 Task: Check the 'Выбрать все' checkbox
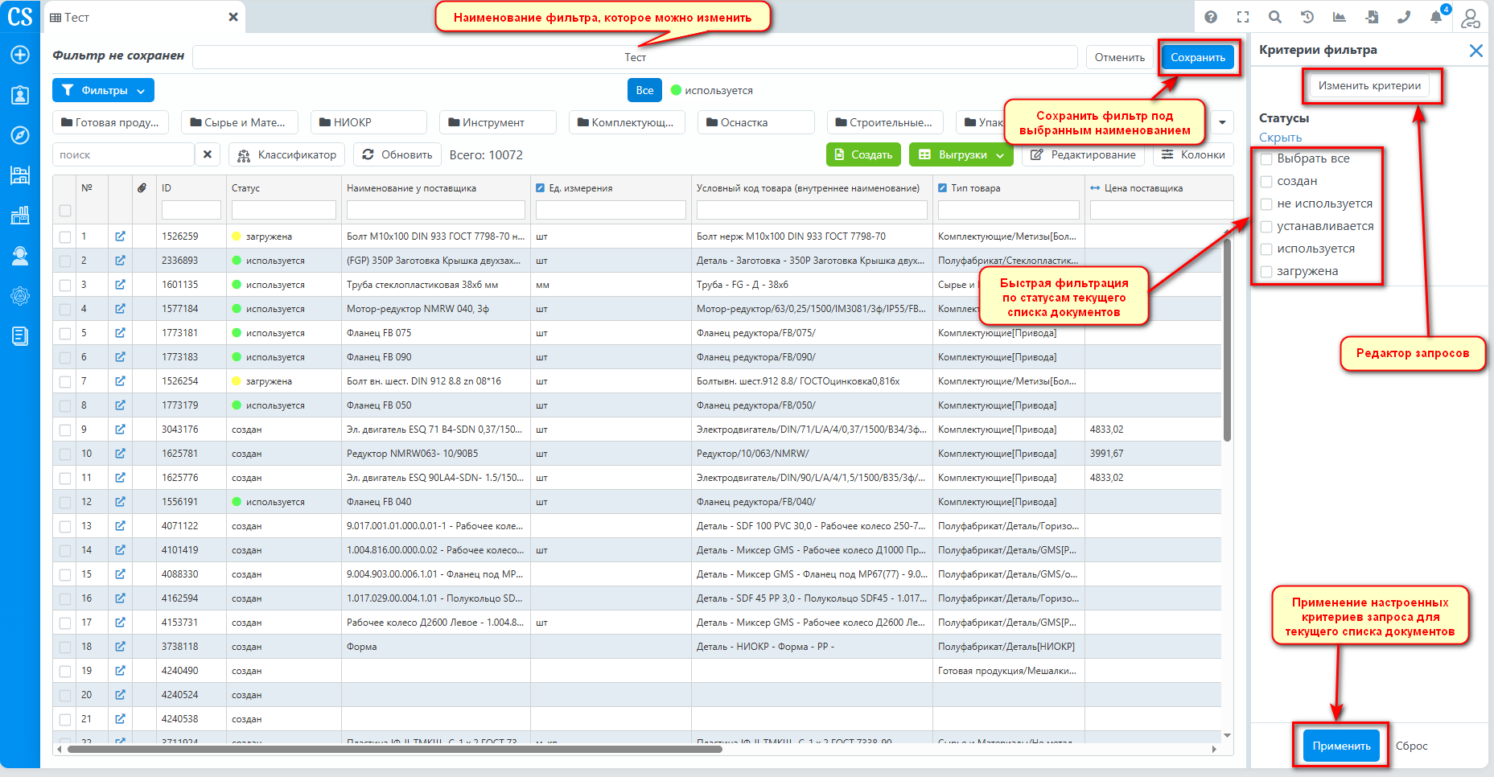coord(1266,159)
